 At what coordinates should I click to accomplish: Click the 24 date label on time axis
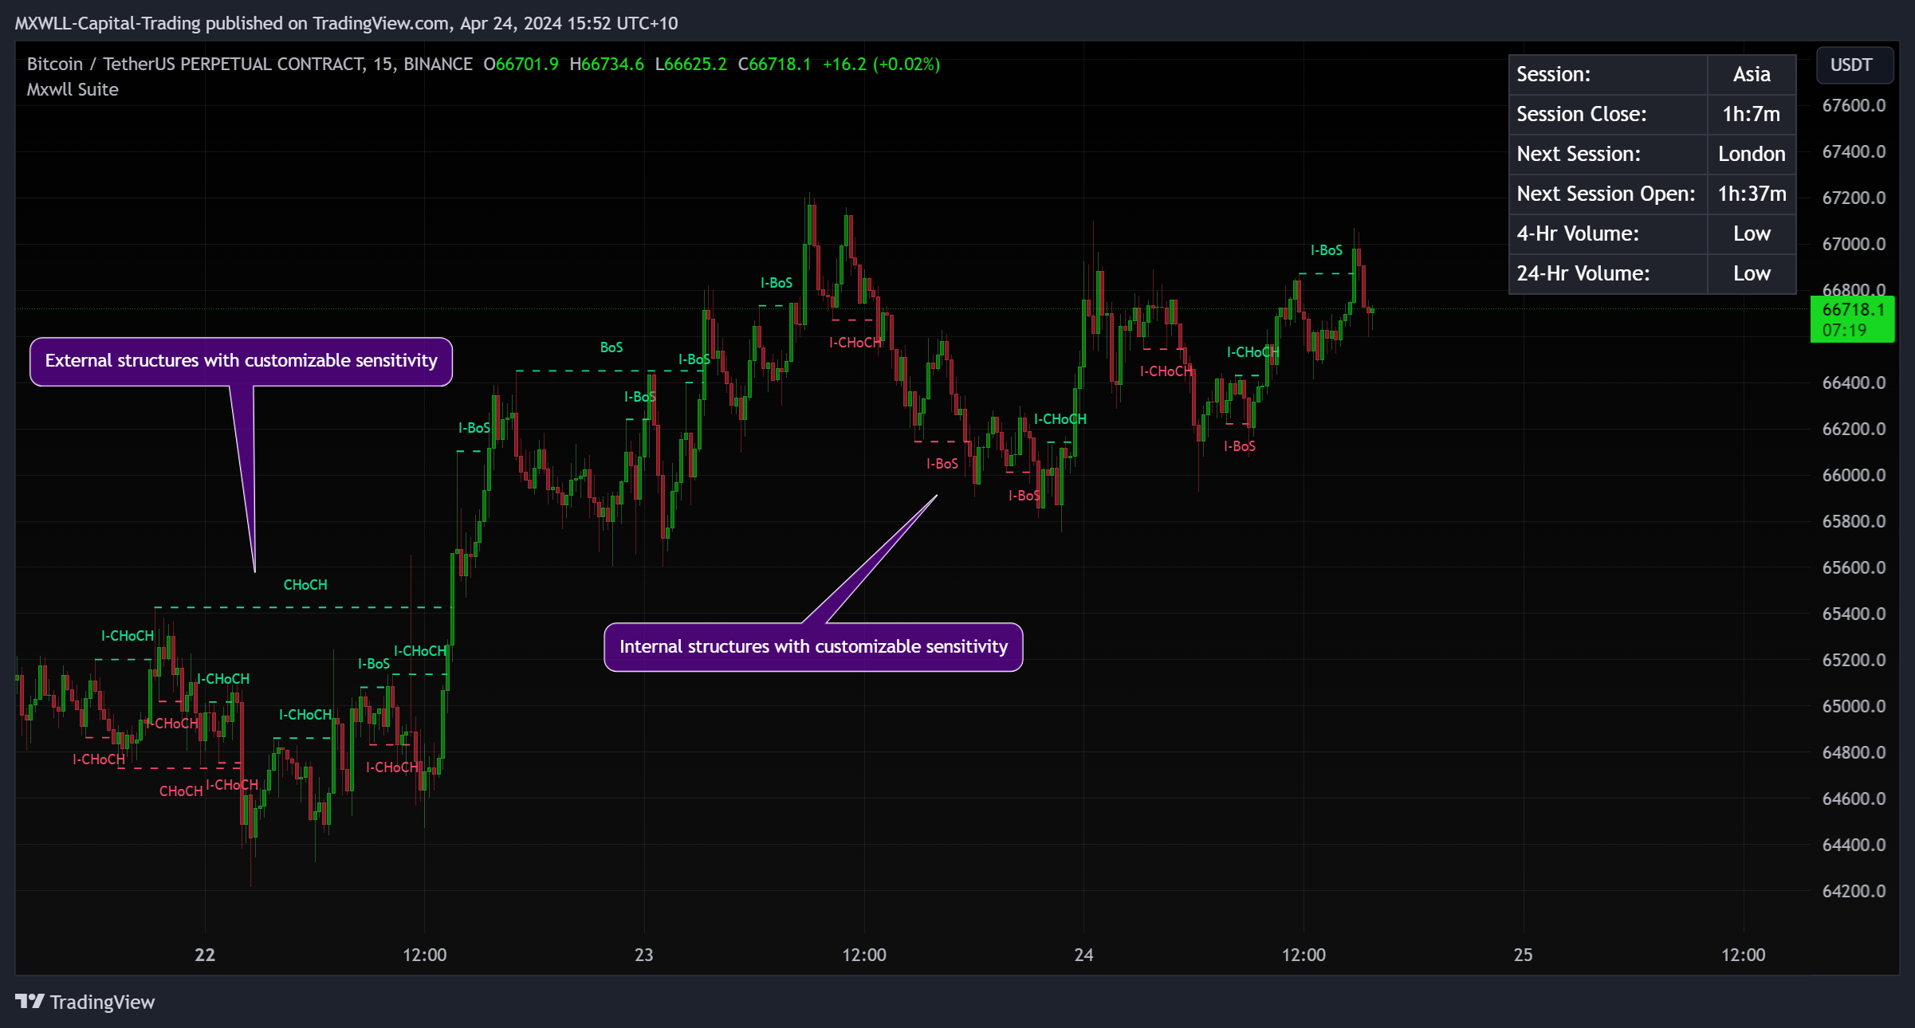coord(1083,955)
